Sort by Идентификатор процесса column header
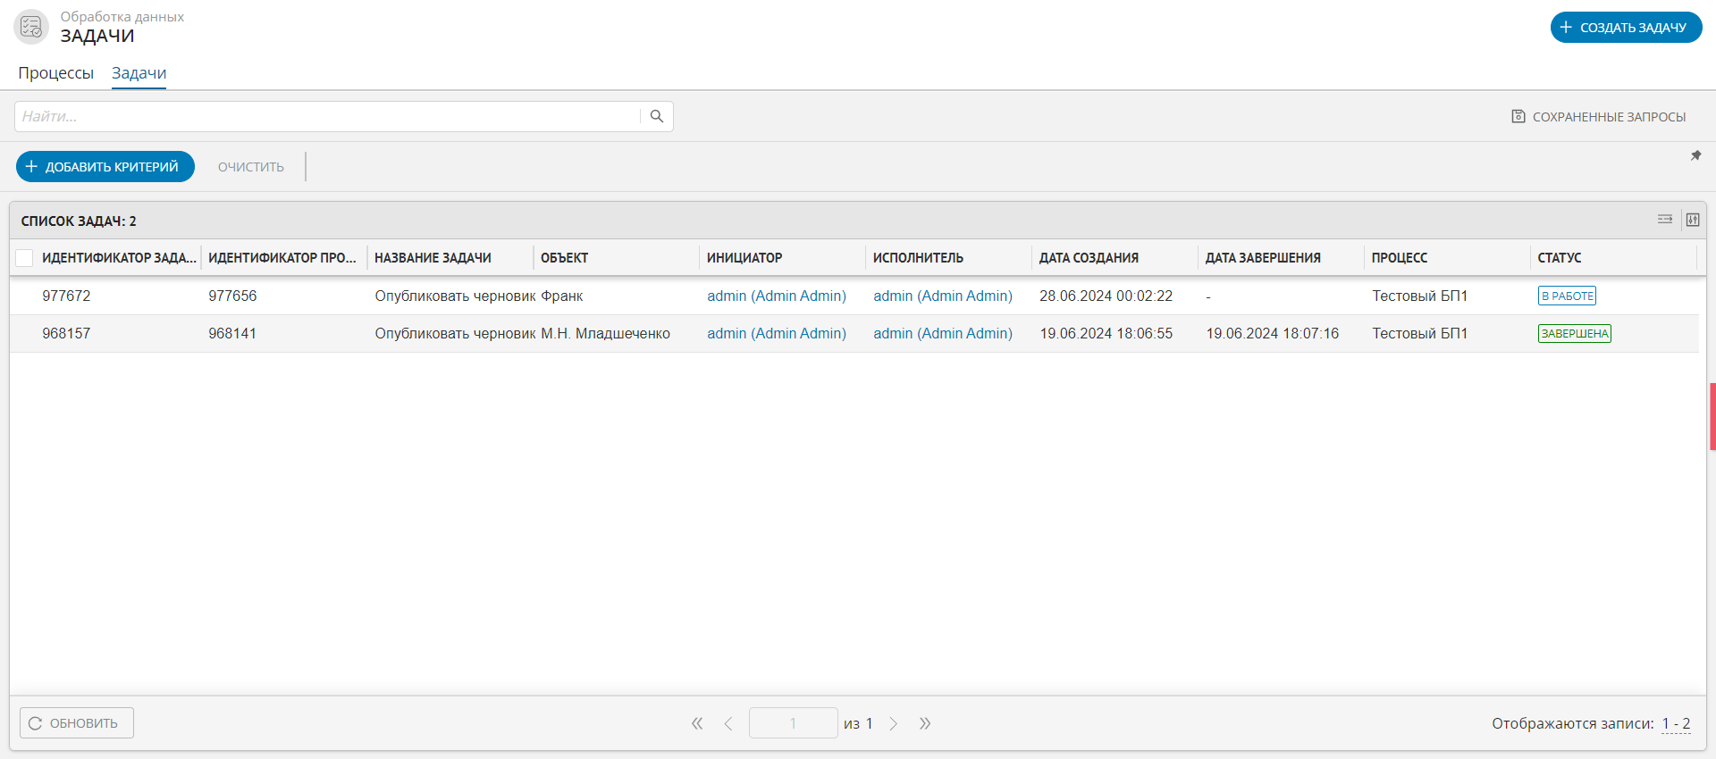The width and height of the screenshot is (1716, 759). click(x=282, y=258)
